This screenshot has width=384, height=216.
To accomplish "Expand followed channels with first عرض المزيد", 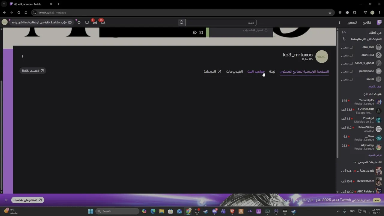I will click(x=375, y=87).
